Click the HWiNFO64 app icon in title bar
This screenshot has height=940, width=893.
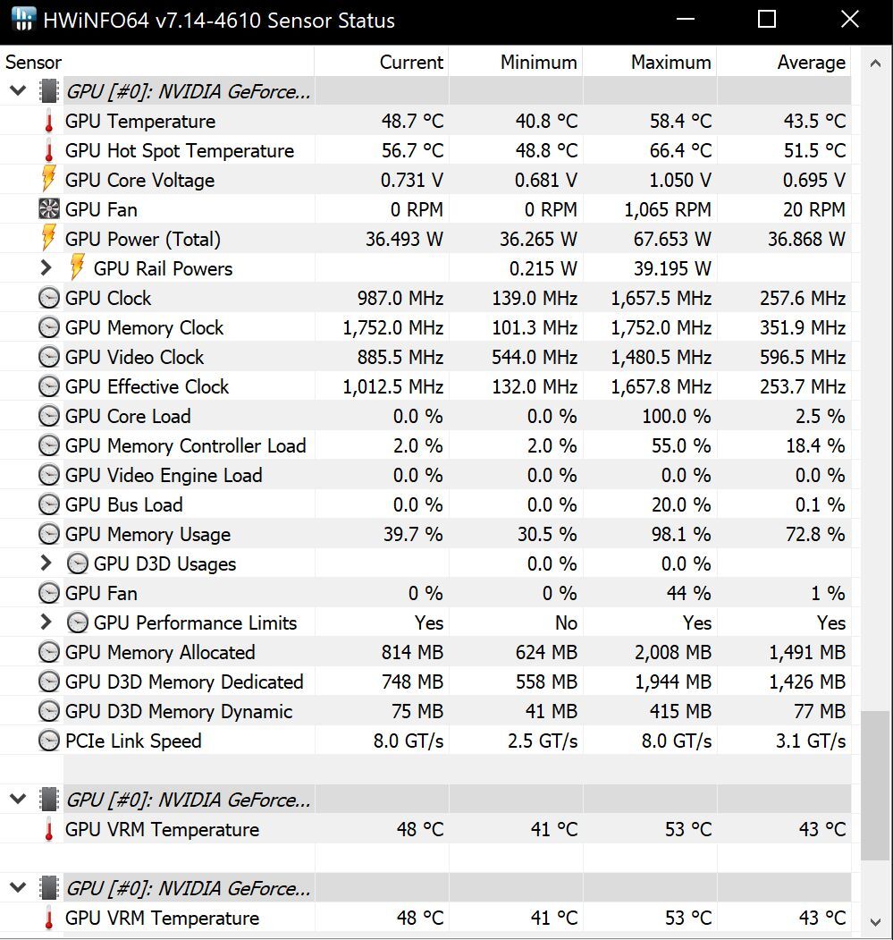[x=23, y=19]
